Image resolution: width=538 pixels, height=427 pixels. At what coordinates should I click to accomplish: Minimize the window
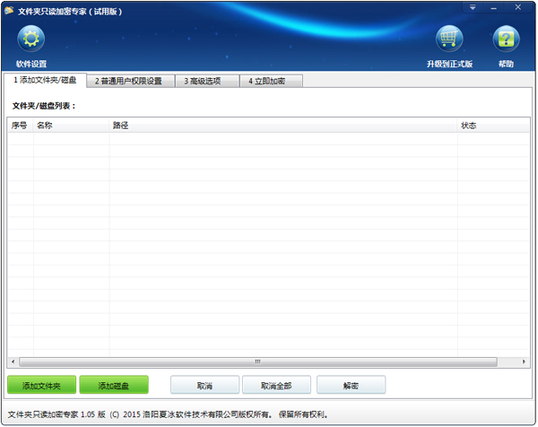point(493,7)
